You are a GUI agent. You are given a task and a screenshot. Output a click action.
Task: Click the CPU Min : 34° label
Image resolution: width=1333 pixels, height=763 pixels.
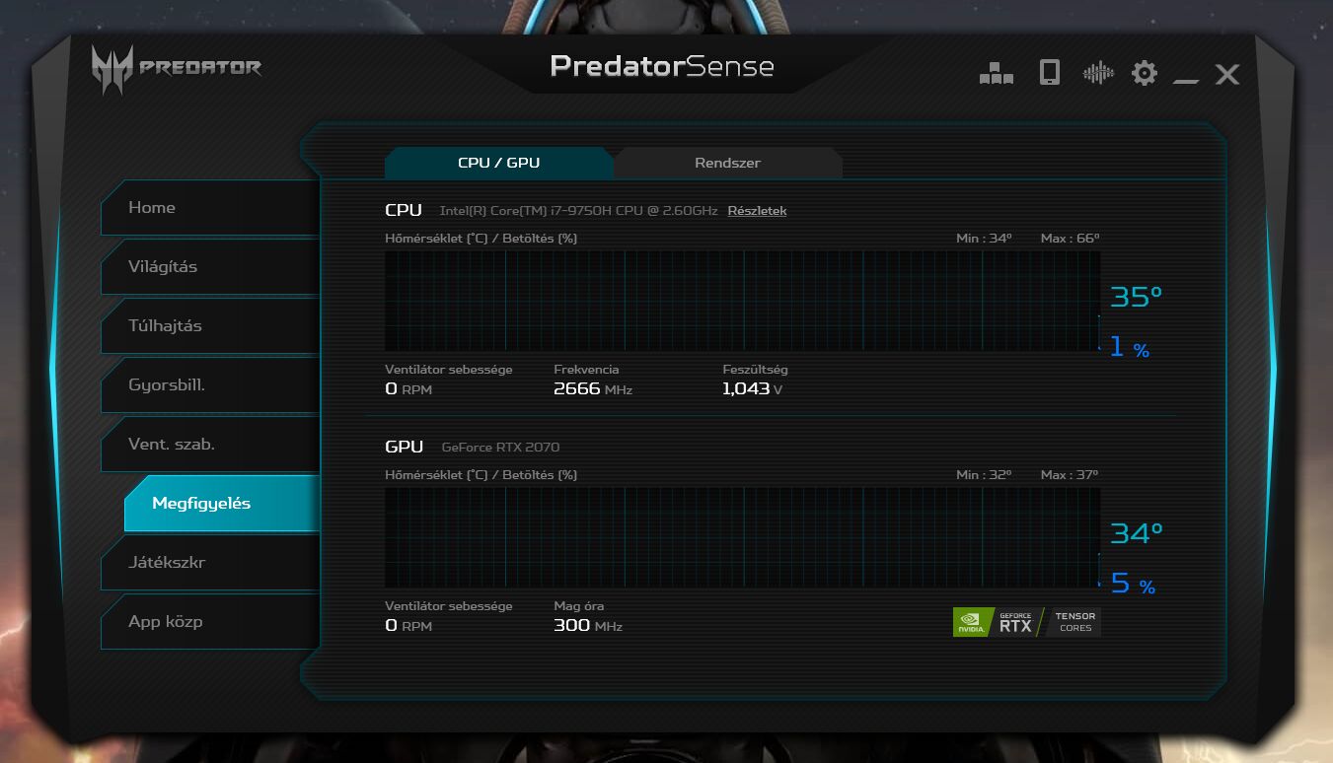pyautogui.click(x=984, y=239)
